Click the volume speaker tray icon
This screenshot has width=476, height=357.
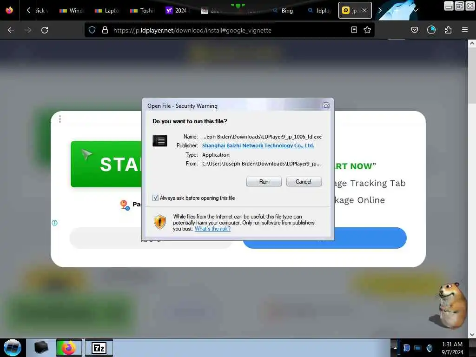[430, 348]
